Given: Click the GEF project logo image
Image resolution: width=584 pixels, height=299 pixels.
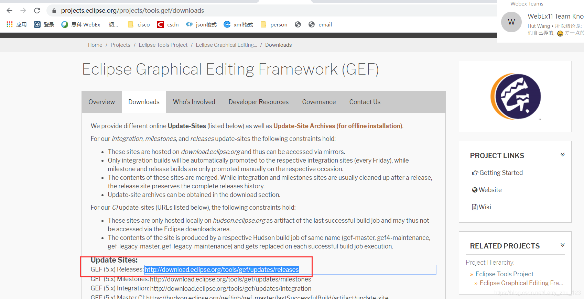Looking at the screenshot, I should pyautogui.click(x=515, y=96).
